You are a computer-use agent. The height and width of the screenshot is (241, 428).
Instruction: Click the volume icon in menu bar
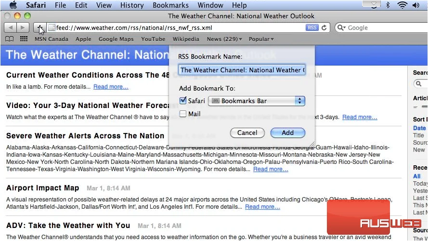415,5
